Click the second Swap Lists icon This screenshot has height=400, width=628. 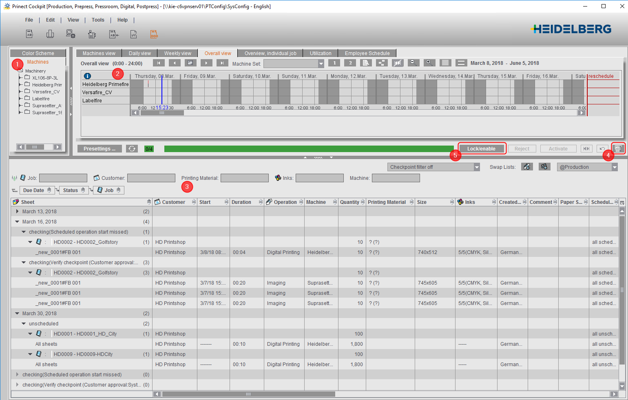pyautogui.click(x=544, y=167)
